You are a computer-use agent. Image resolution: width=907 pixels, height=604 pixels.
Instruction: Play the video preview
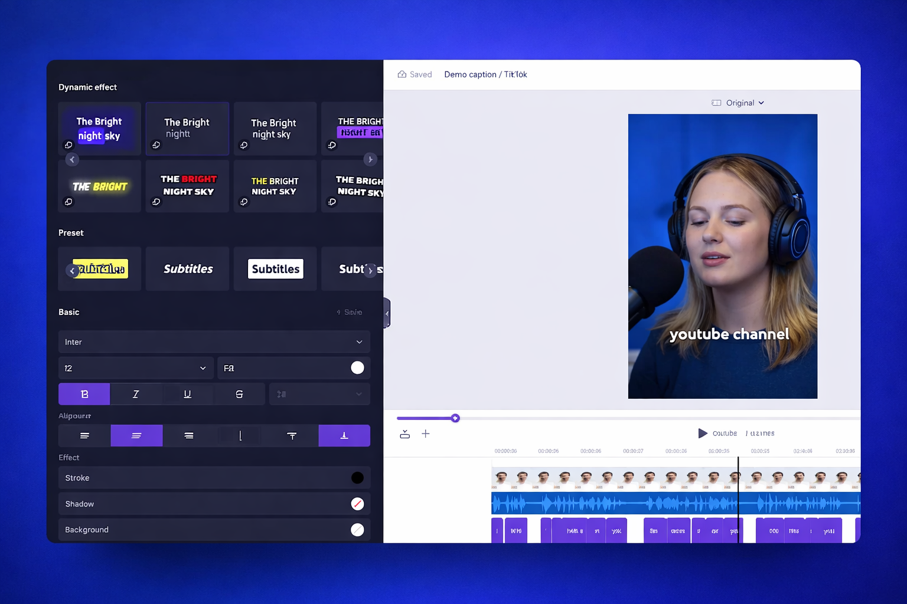(x=702, y=434)
